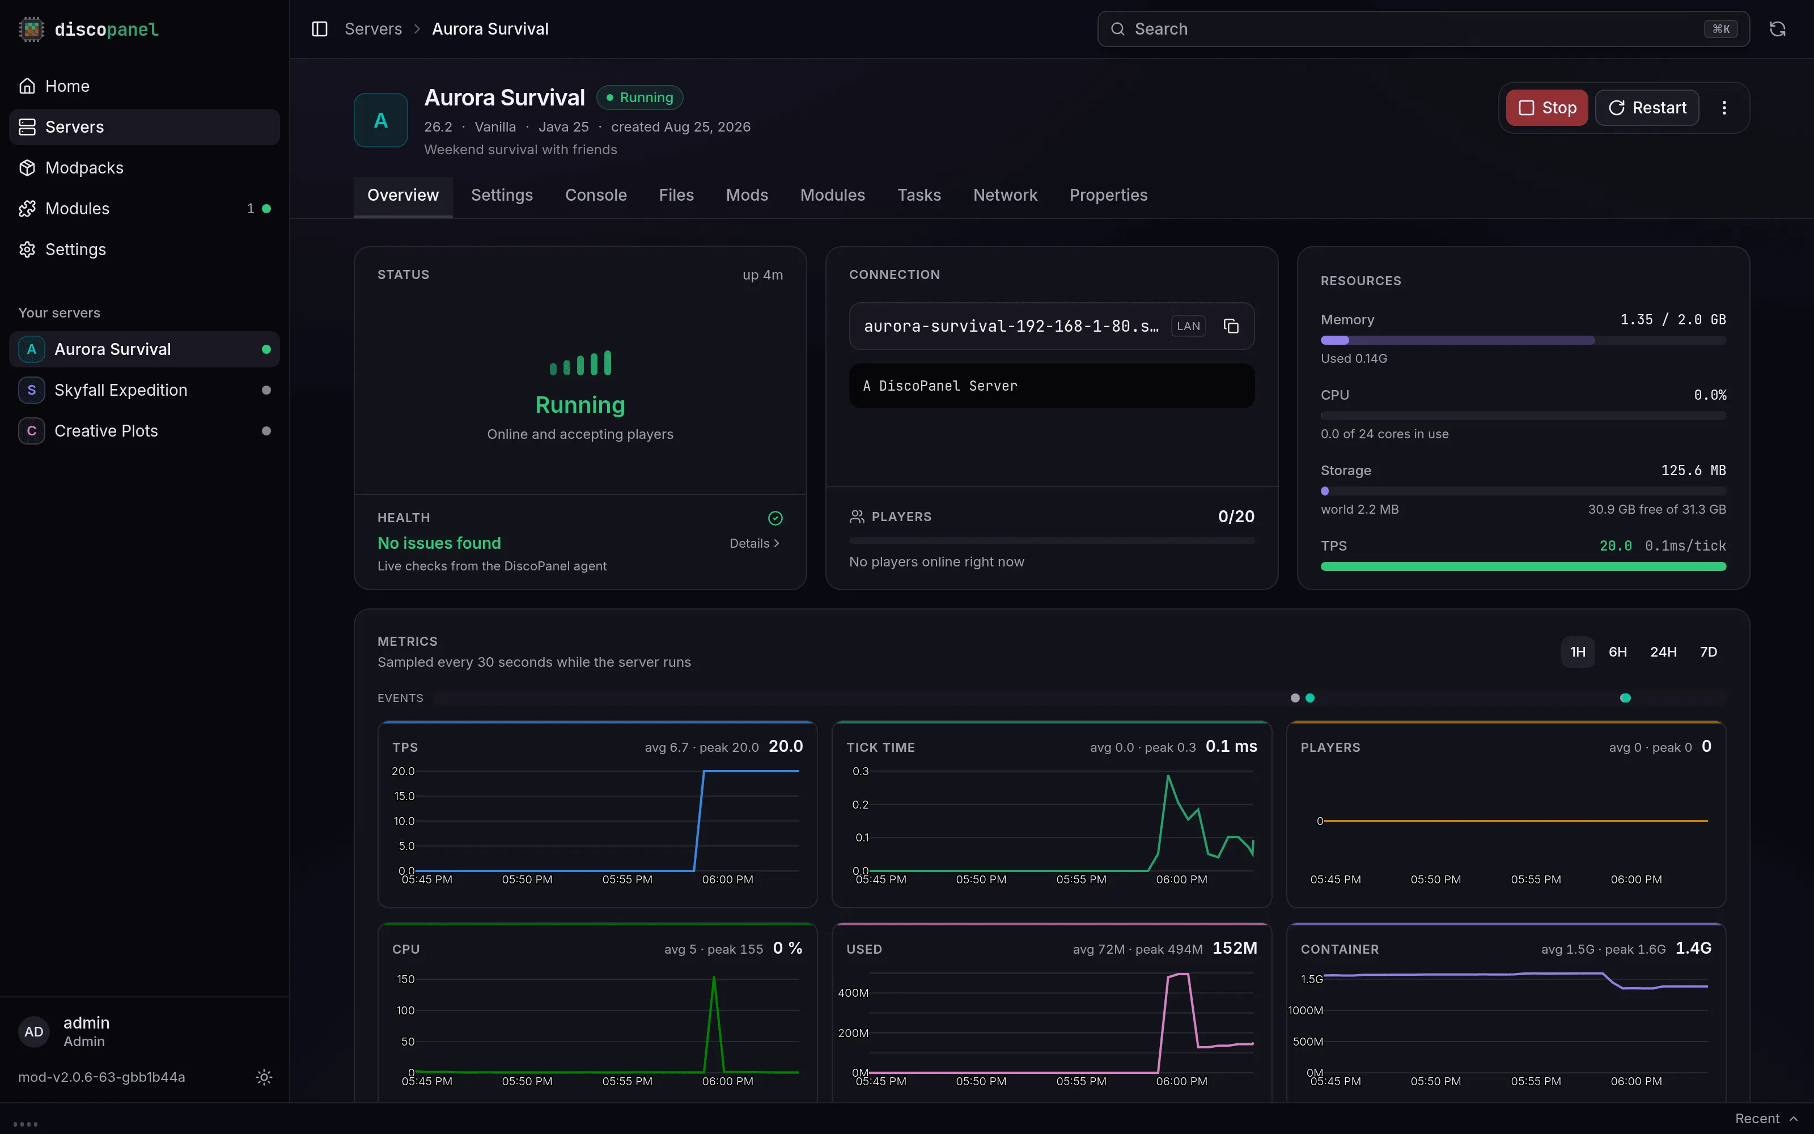Viewport: 1814px width, 1134px height.
Task: Switch to the Console tab
Action: (596, 196)
